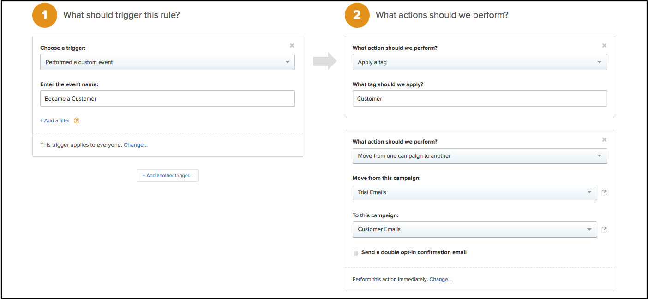Enable double opt-in confirmation email checkbox
648x299 pixels.
point(356,253)
